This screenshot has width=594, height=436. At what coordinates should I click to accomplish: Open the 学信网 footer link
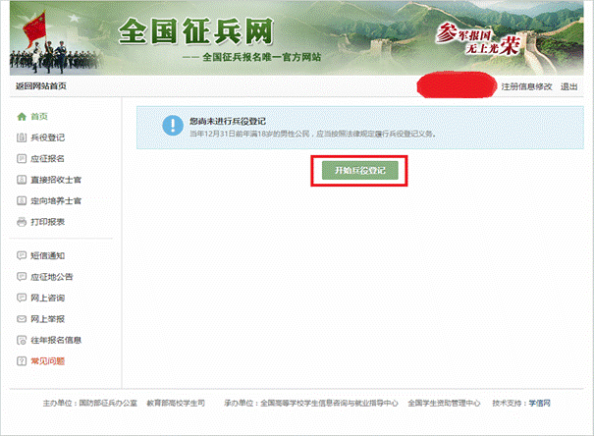point(541,404)
